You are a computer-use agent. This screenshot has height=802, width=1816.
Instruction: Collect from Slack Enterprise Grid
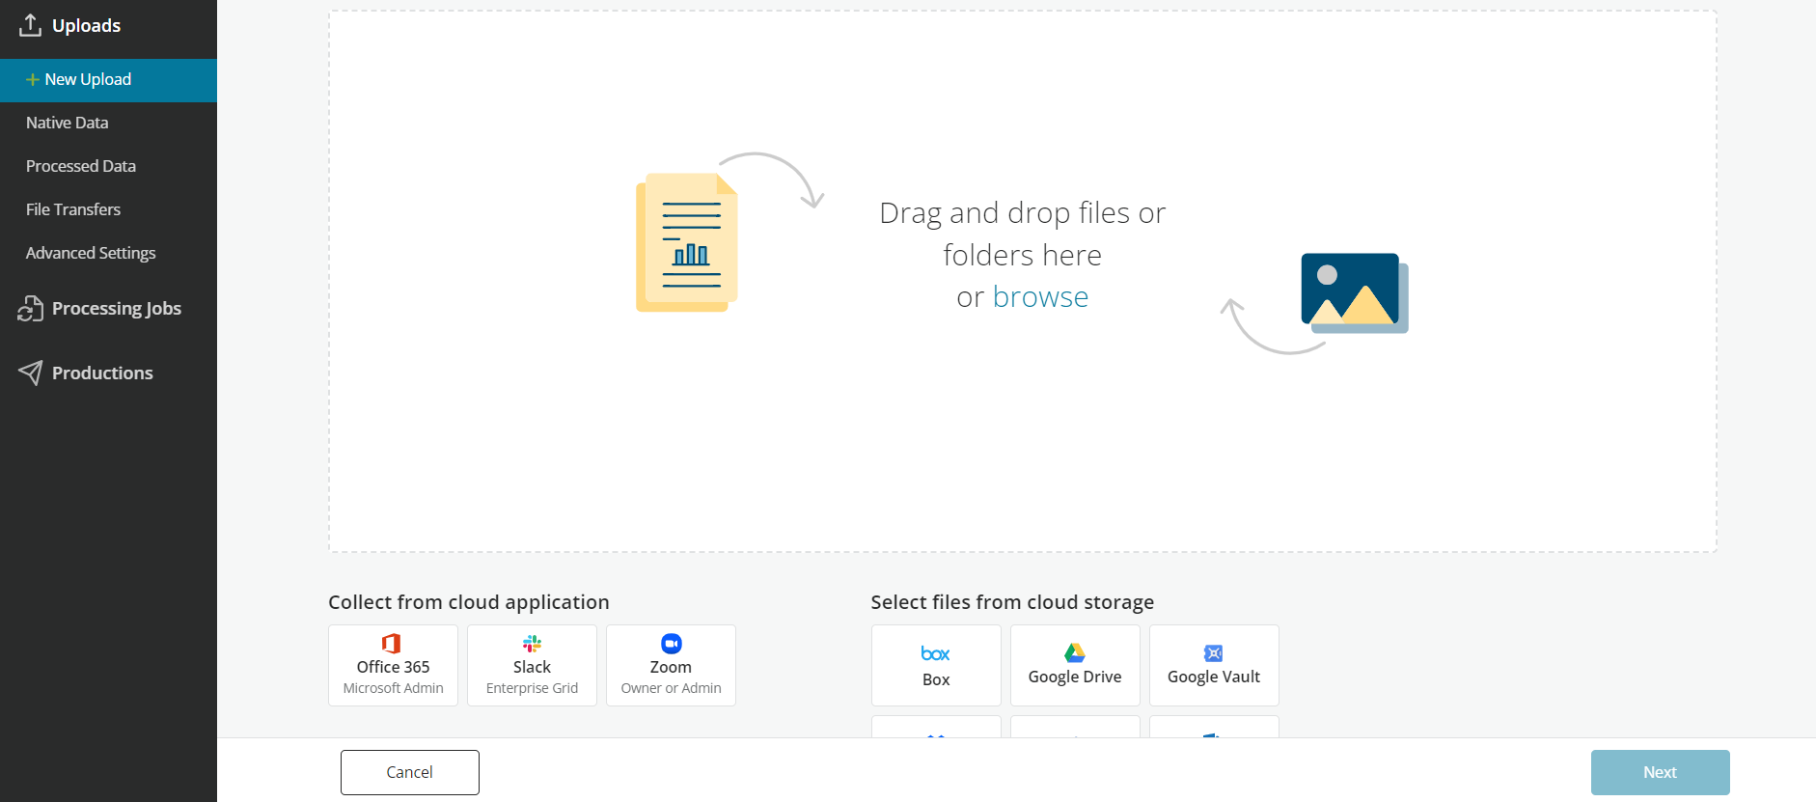(x=532, y=666)
